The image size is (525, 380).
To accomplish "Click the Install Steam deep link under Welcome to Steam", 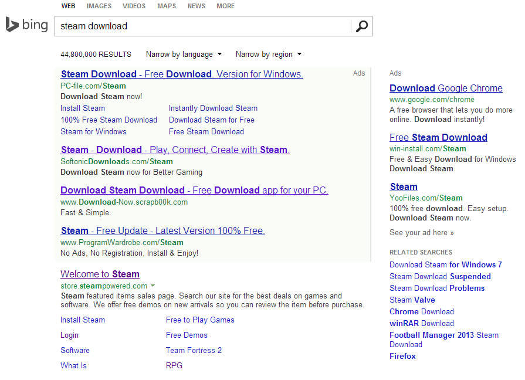I will point(83,320).
